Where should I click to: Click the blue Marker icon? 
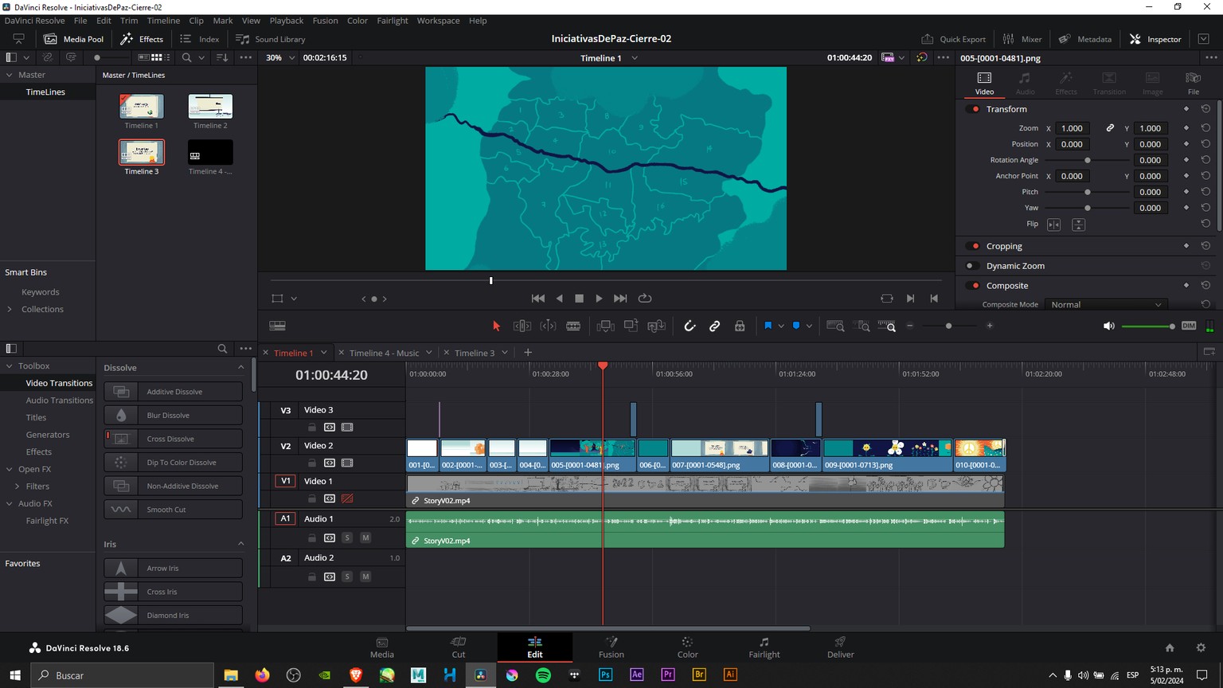[796, 326]
